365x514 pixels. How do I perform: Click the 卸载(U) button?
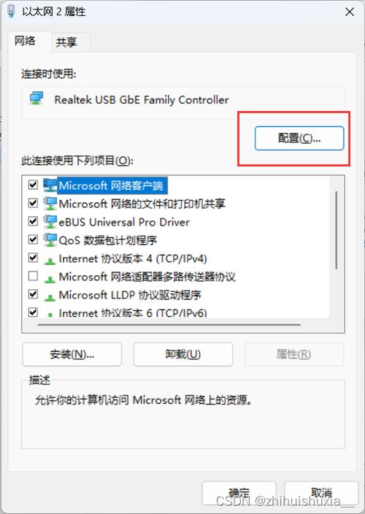182,354
